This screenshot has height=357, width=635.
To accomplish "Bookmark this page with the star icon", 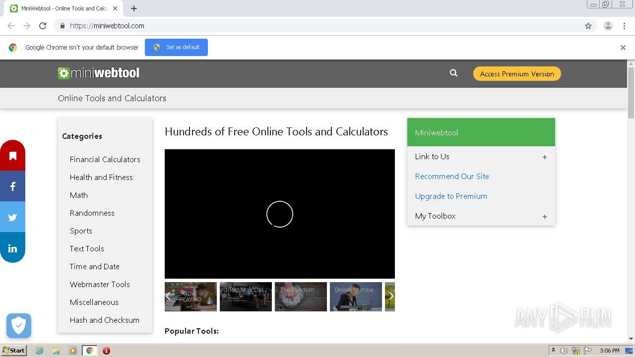I will [x=588, y=26].
